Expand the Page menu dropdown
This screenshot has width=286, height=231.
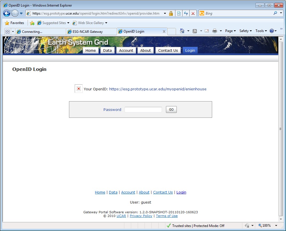pos(230,31)
